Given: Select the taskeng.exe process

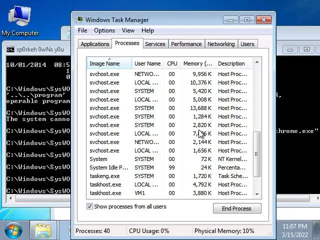Looking at the screenshot, I should pyautogui.click(x=170, y=176).
